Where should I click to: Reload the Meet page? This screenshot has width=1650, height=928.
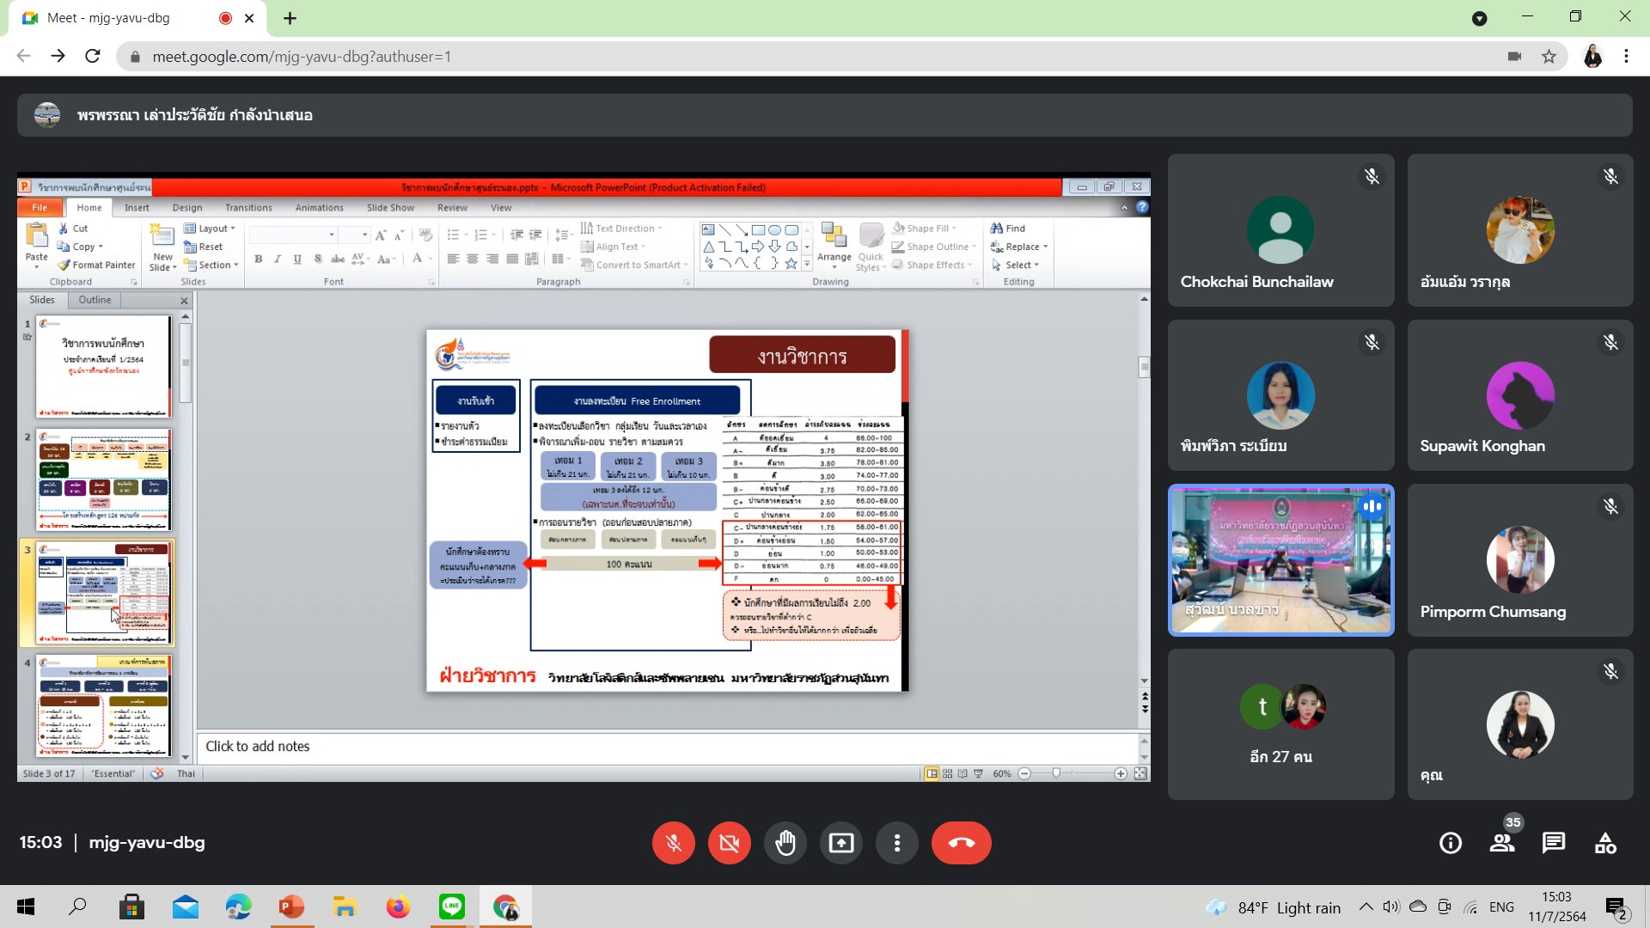(x=93, y=57)
